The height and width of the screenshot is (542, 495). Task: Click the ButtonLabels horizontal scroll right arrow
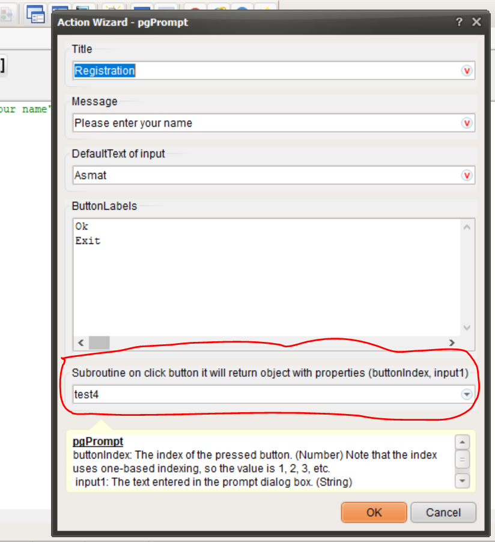[x=452, y=343]
